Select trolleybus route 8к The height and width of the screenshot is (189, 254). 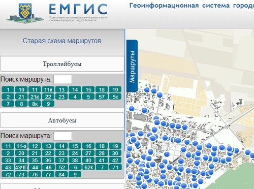[x=35, y=104]
